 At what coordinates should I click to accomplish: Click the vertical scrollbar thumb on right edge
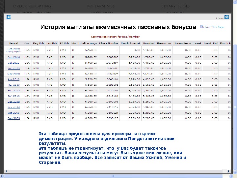point(235,107)
